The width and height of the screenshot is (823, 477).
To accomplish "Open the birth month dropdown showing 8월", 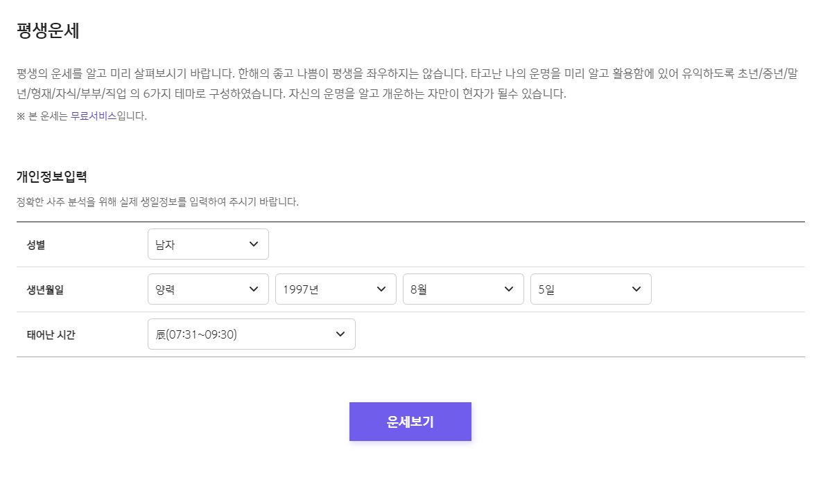I will coord(463,289).
